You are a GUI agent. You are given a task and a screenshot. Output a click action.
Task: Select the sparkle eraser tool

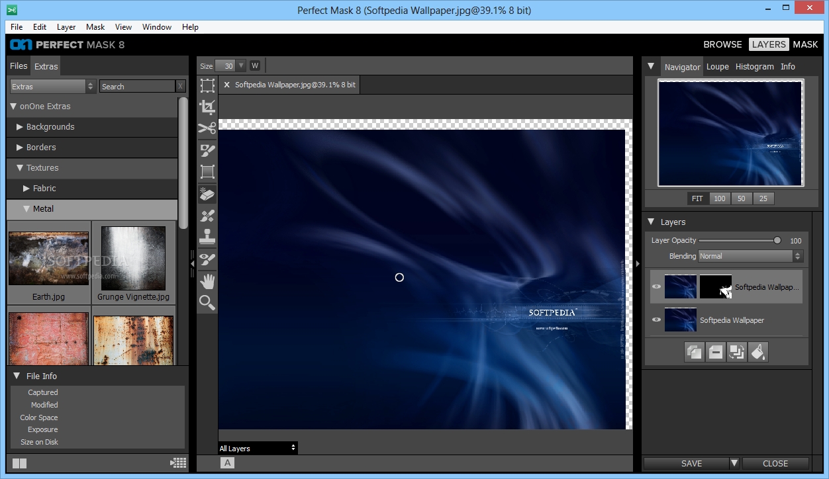207,194
